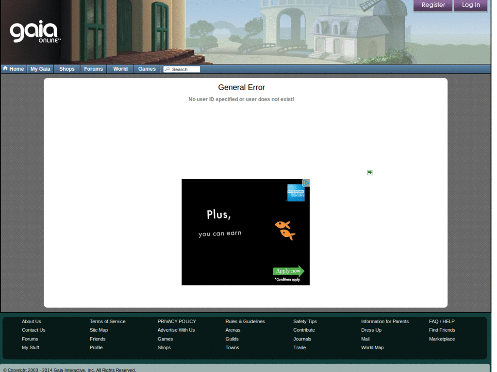
Task: Select the World tab
Action: click(x=120, y=69)
